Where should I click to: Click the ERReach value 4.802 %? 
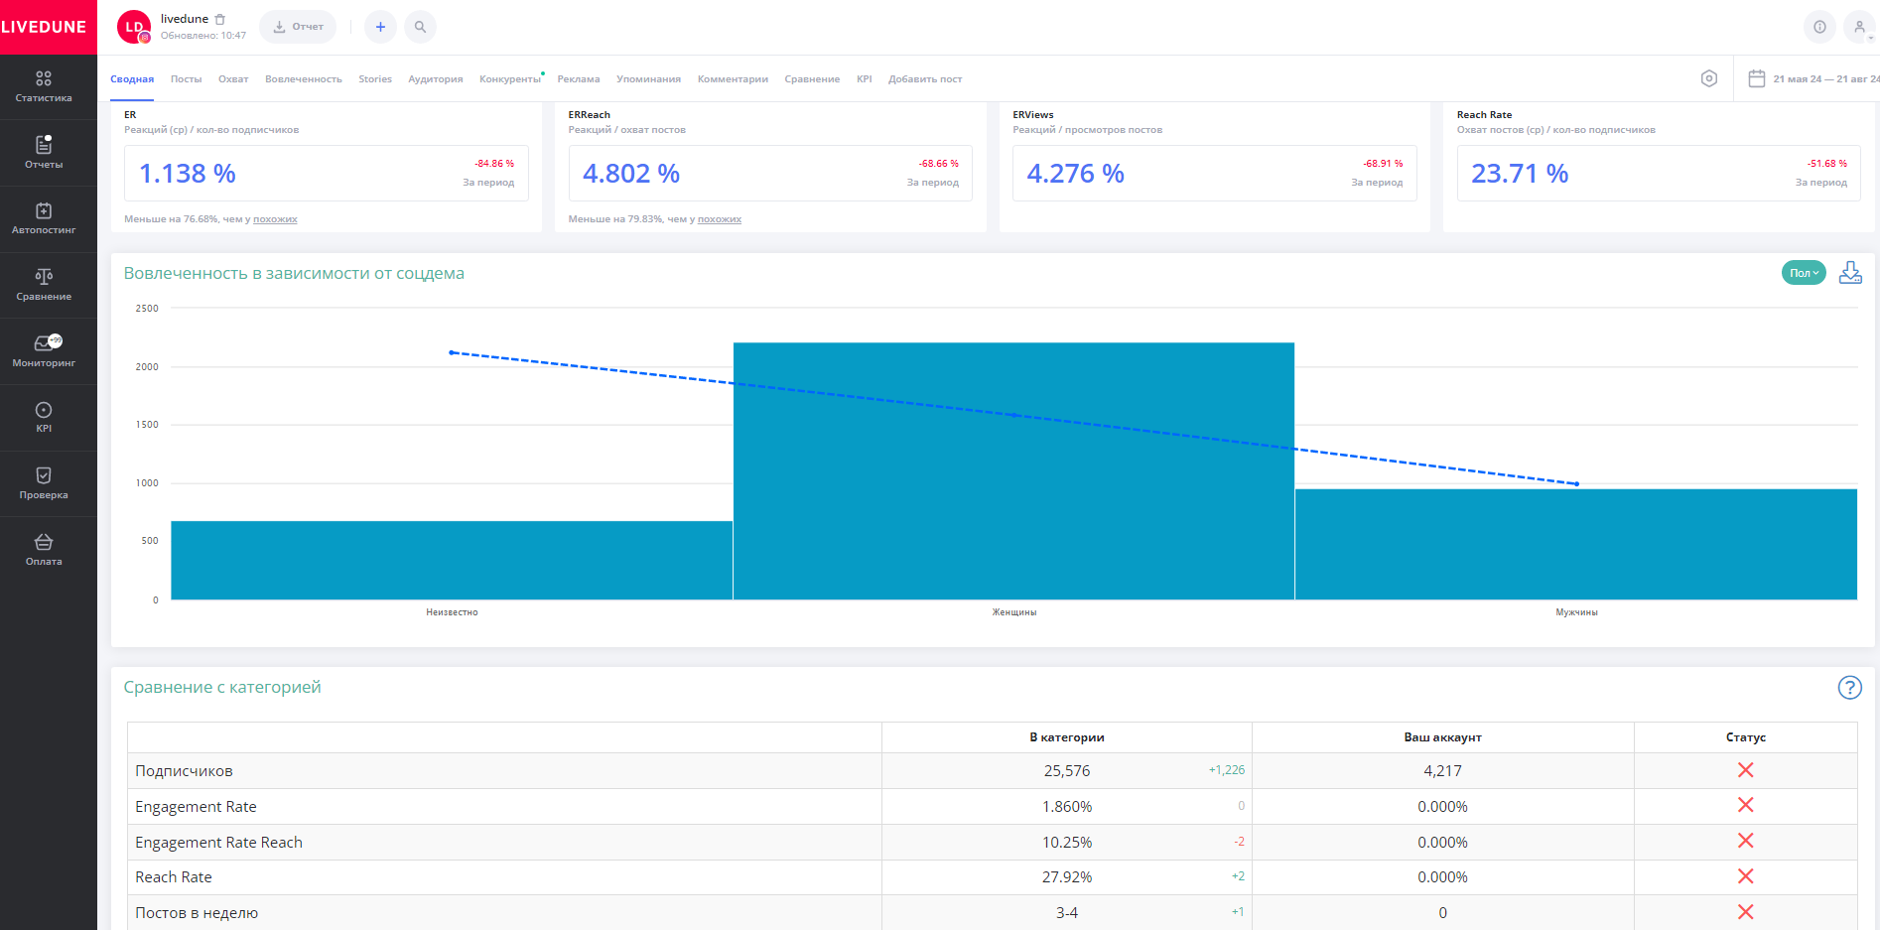pos(631,174)
